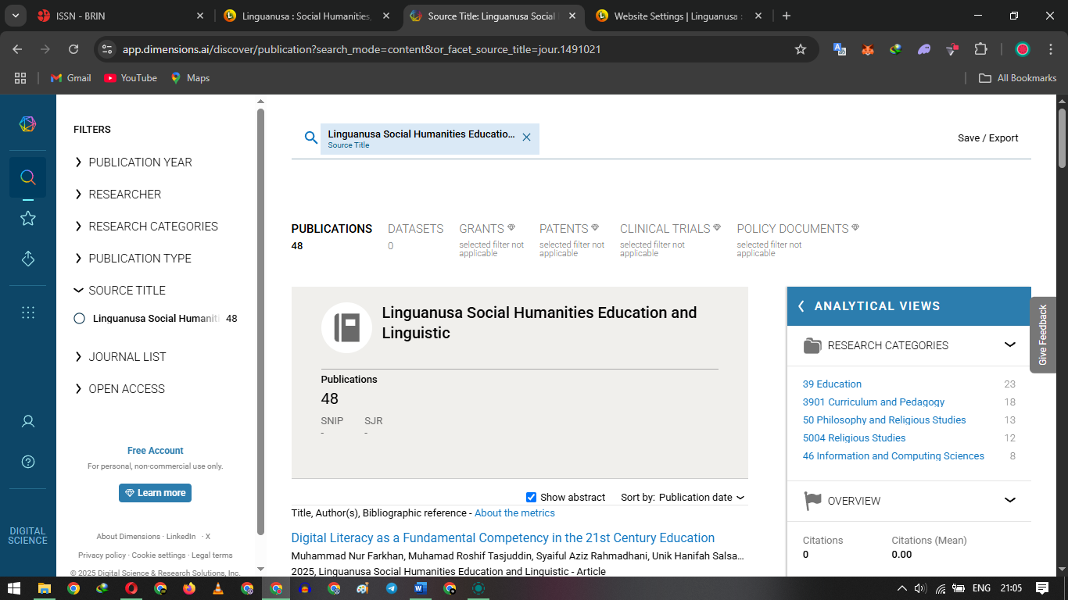This screenshot has height=600, width=1068.
Task: Expand the Researcher filter
Action: tap(117, 195)
